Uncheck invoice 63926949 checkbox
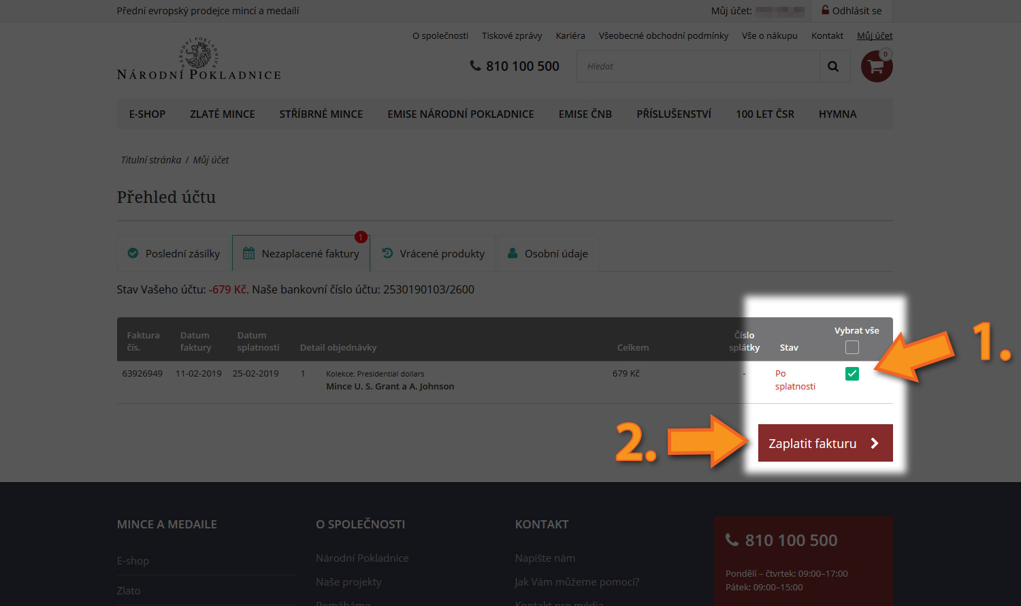The width and height of the screenshot is (1021, 606). (852, 374)
